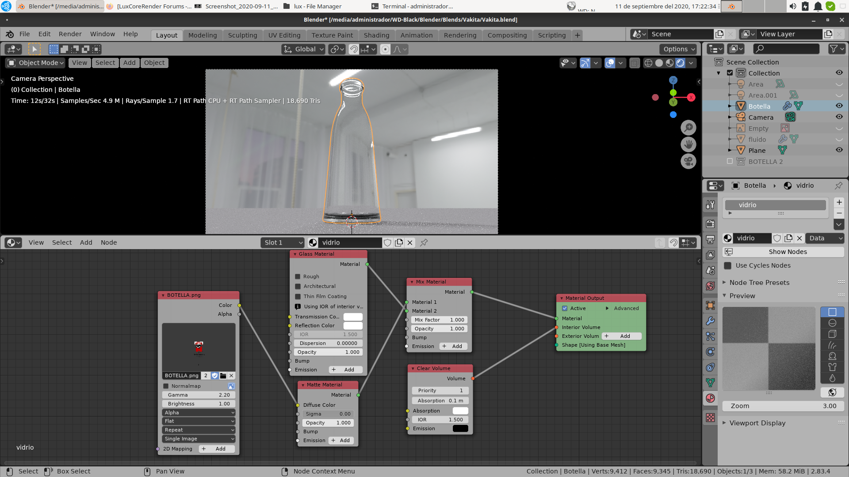
Task: Open the Render menu
Action: pyautogui.click(x=70, y=34)
